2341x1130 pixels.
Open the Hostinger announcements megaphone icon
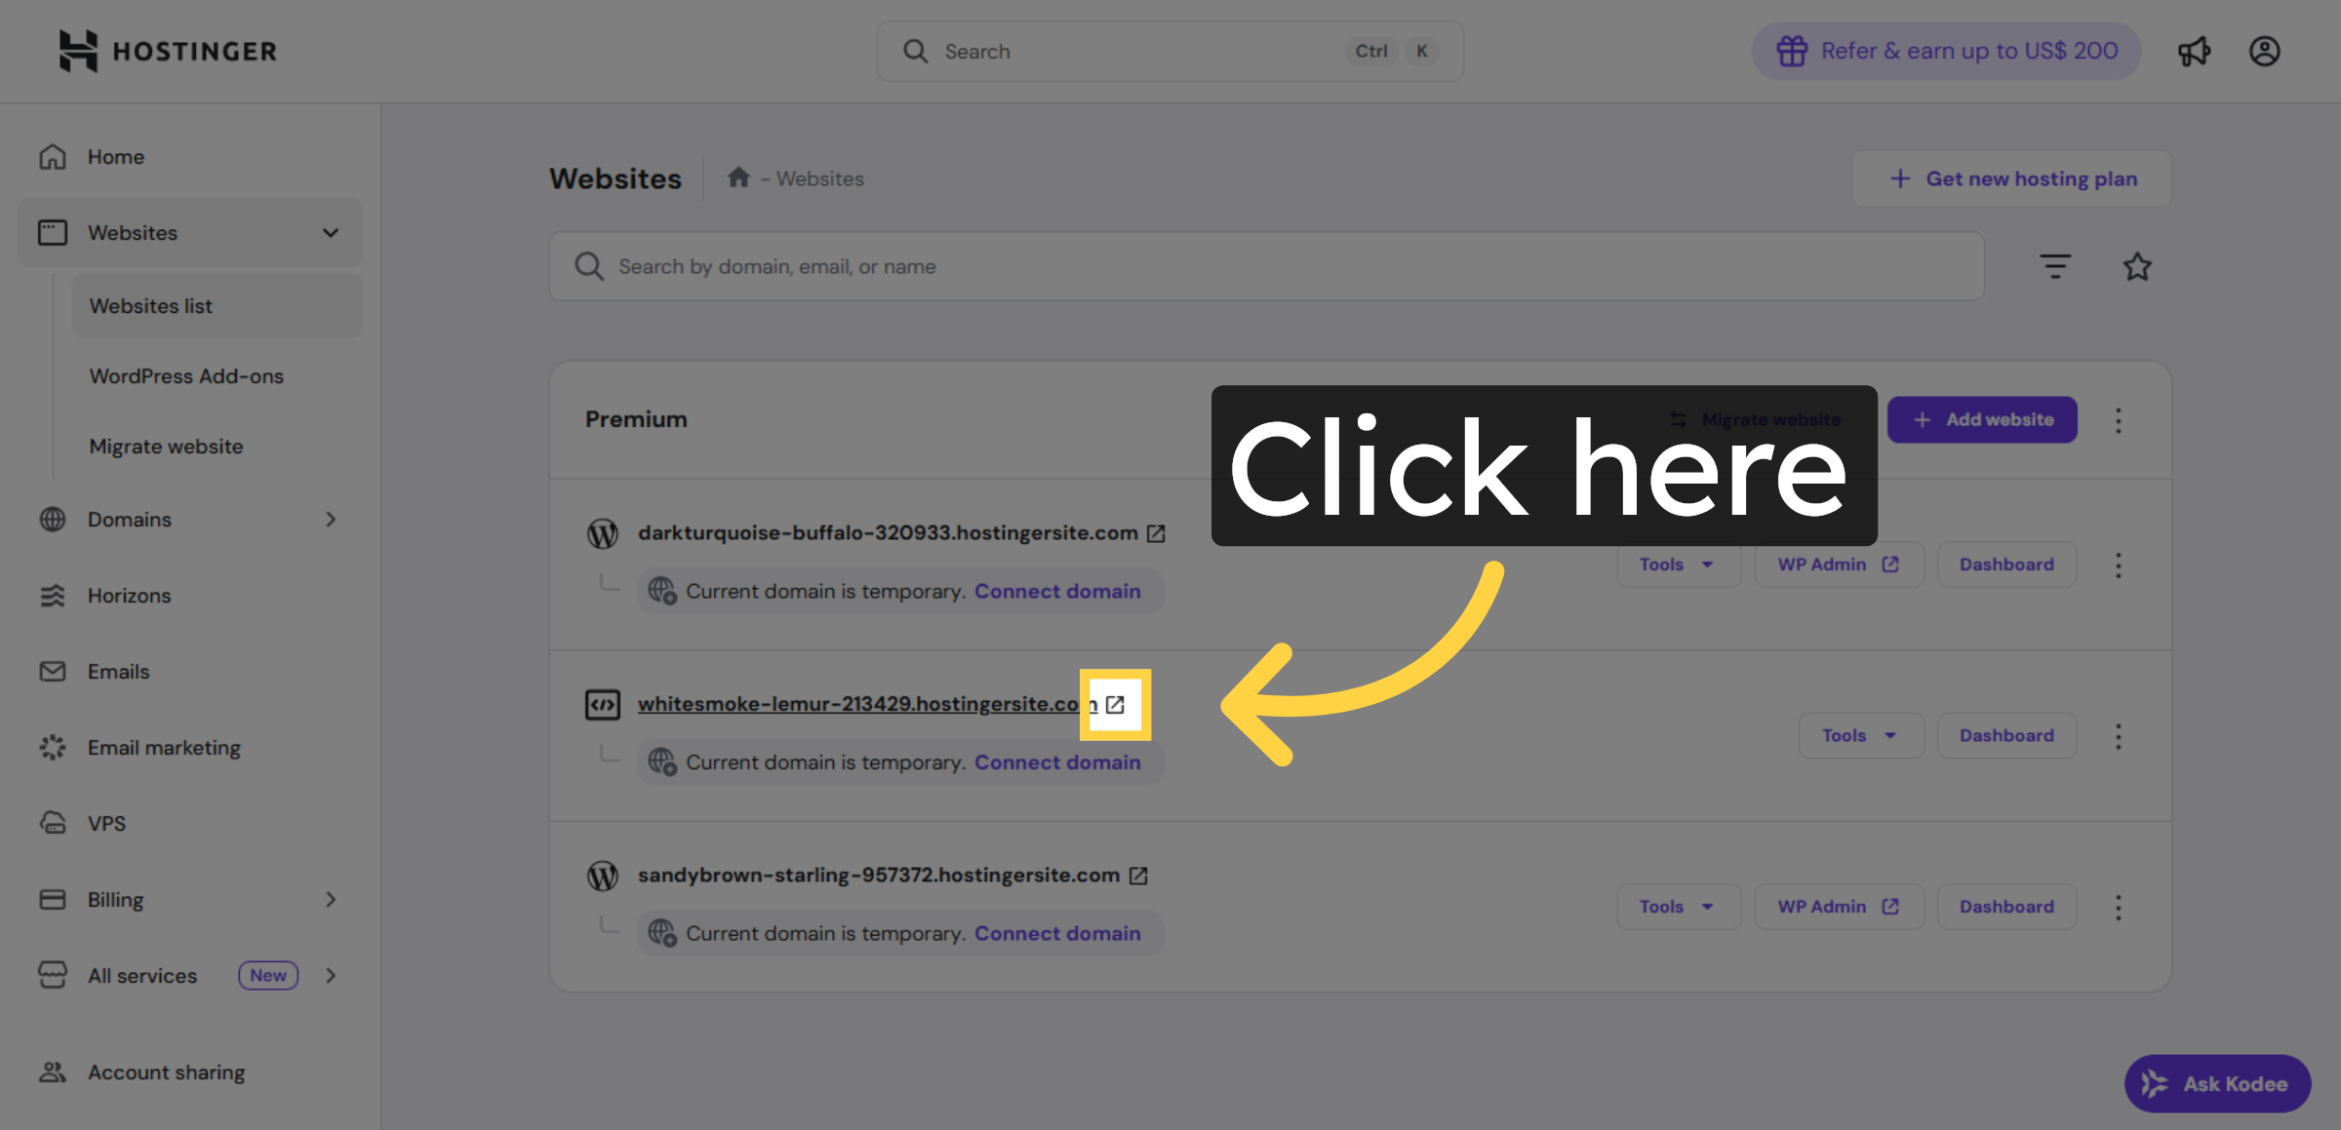point(2195,51)
